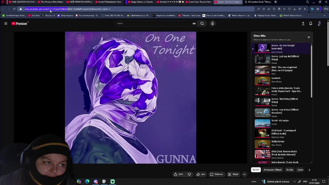329x185 pixels.
Task: Create a clip with Klippi button
Action: [x=233, y=174]
